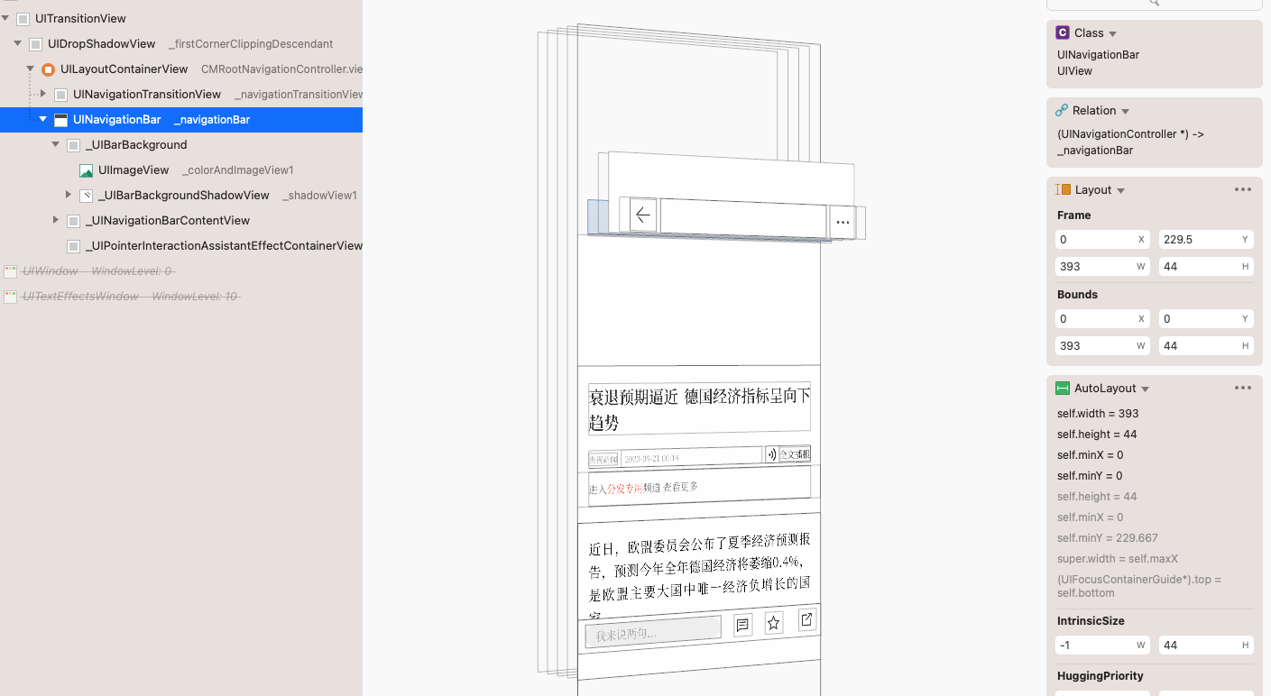
Task: Collapse the UILayoutContainerView node
Action: (x=31, y=69)
